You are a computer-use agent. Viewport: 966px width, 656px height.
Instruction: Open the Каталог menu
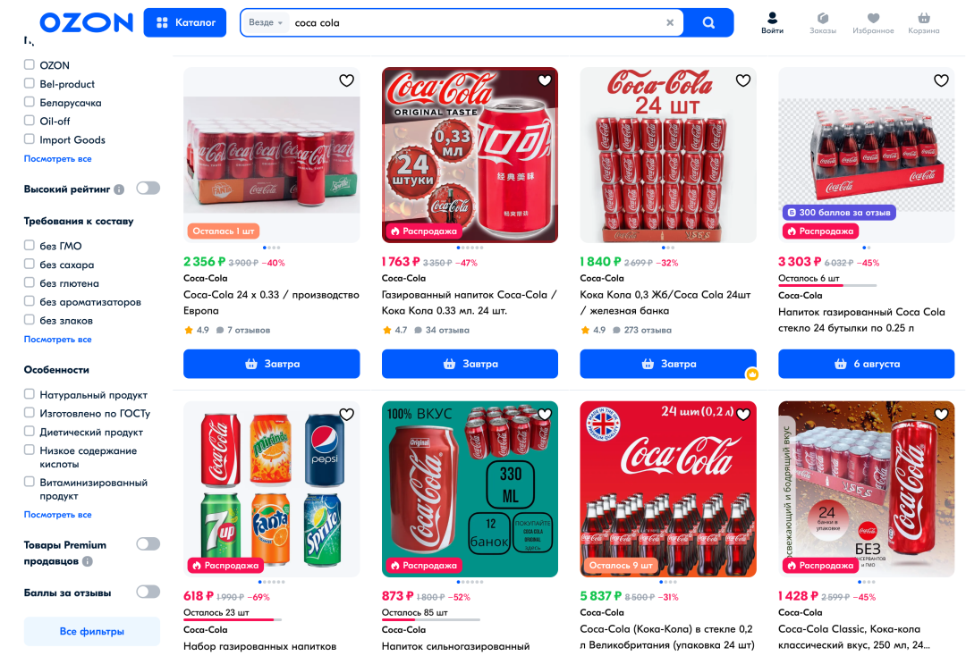(x=185, y=23)
